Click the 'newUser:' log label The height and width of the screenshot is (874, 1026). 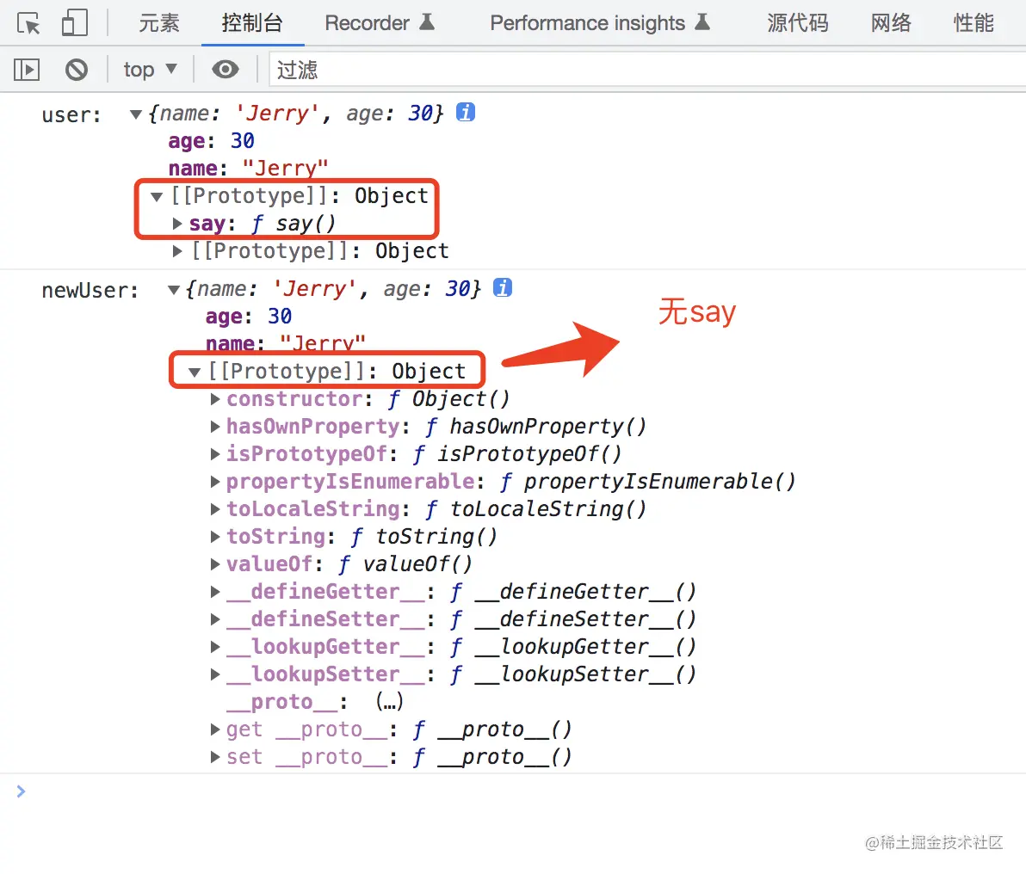(90, 291)
